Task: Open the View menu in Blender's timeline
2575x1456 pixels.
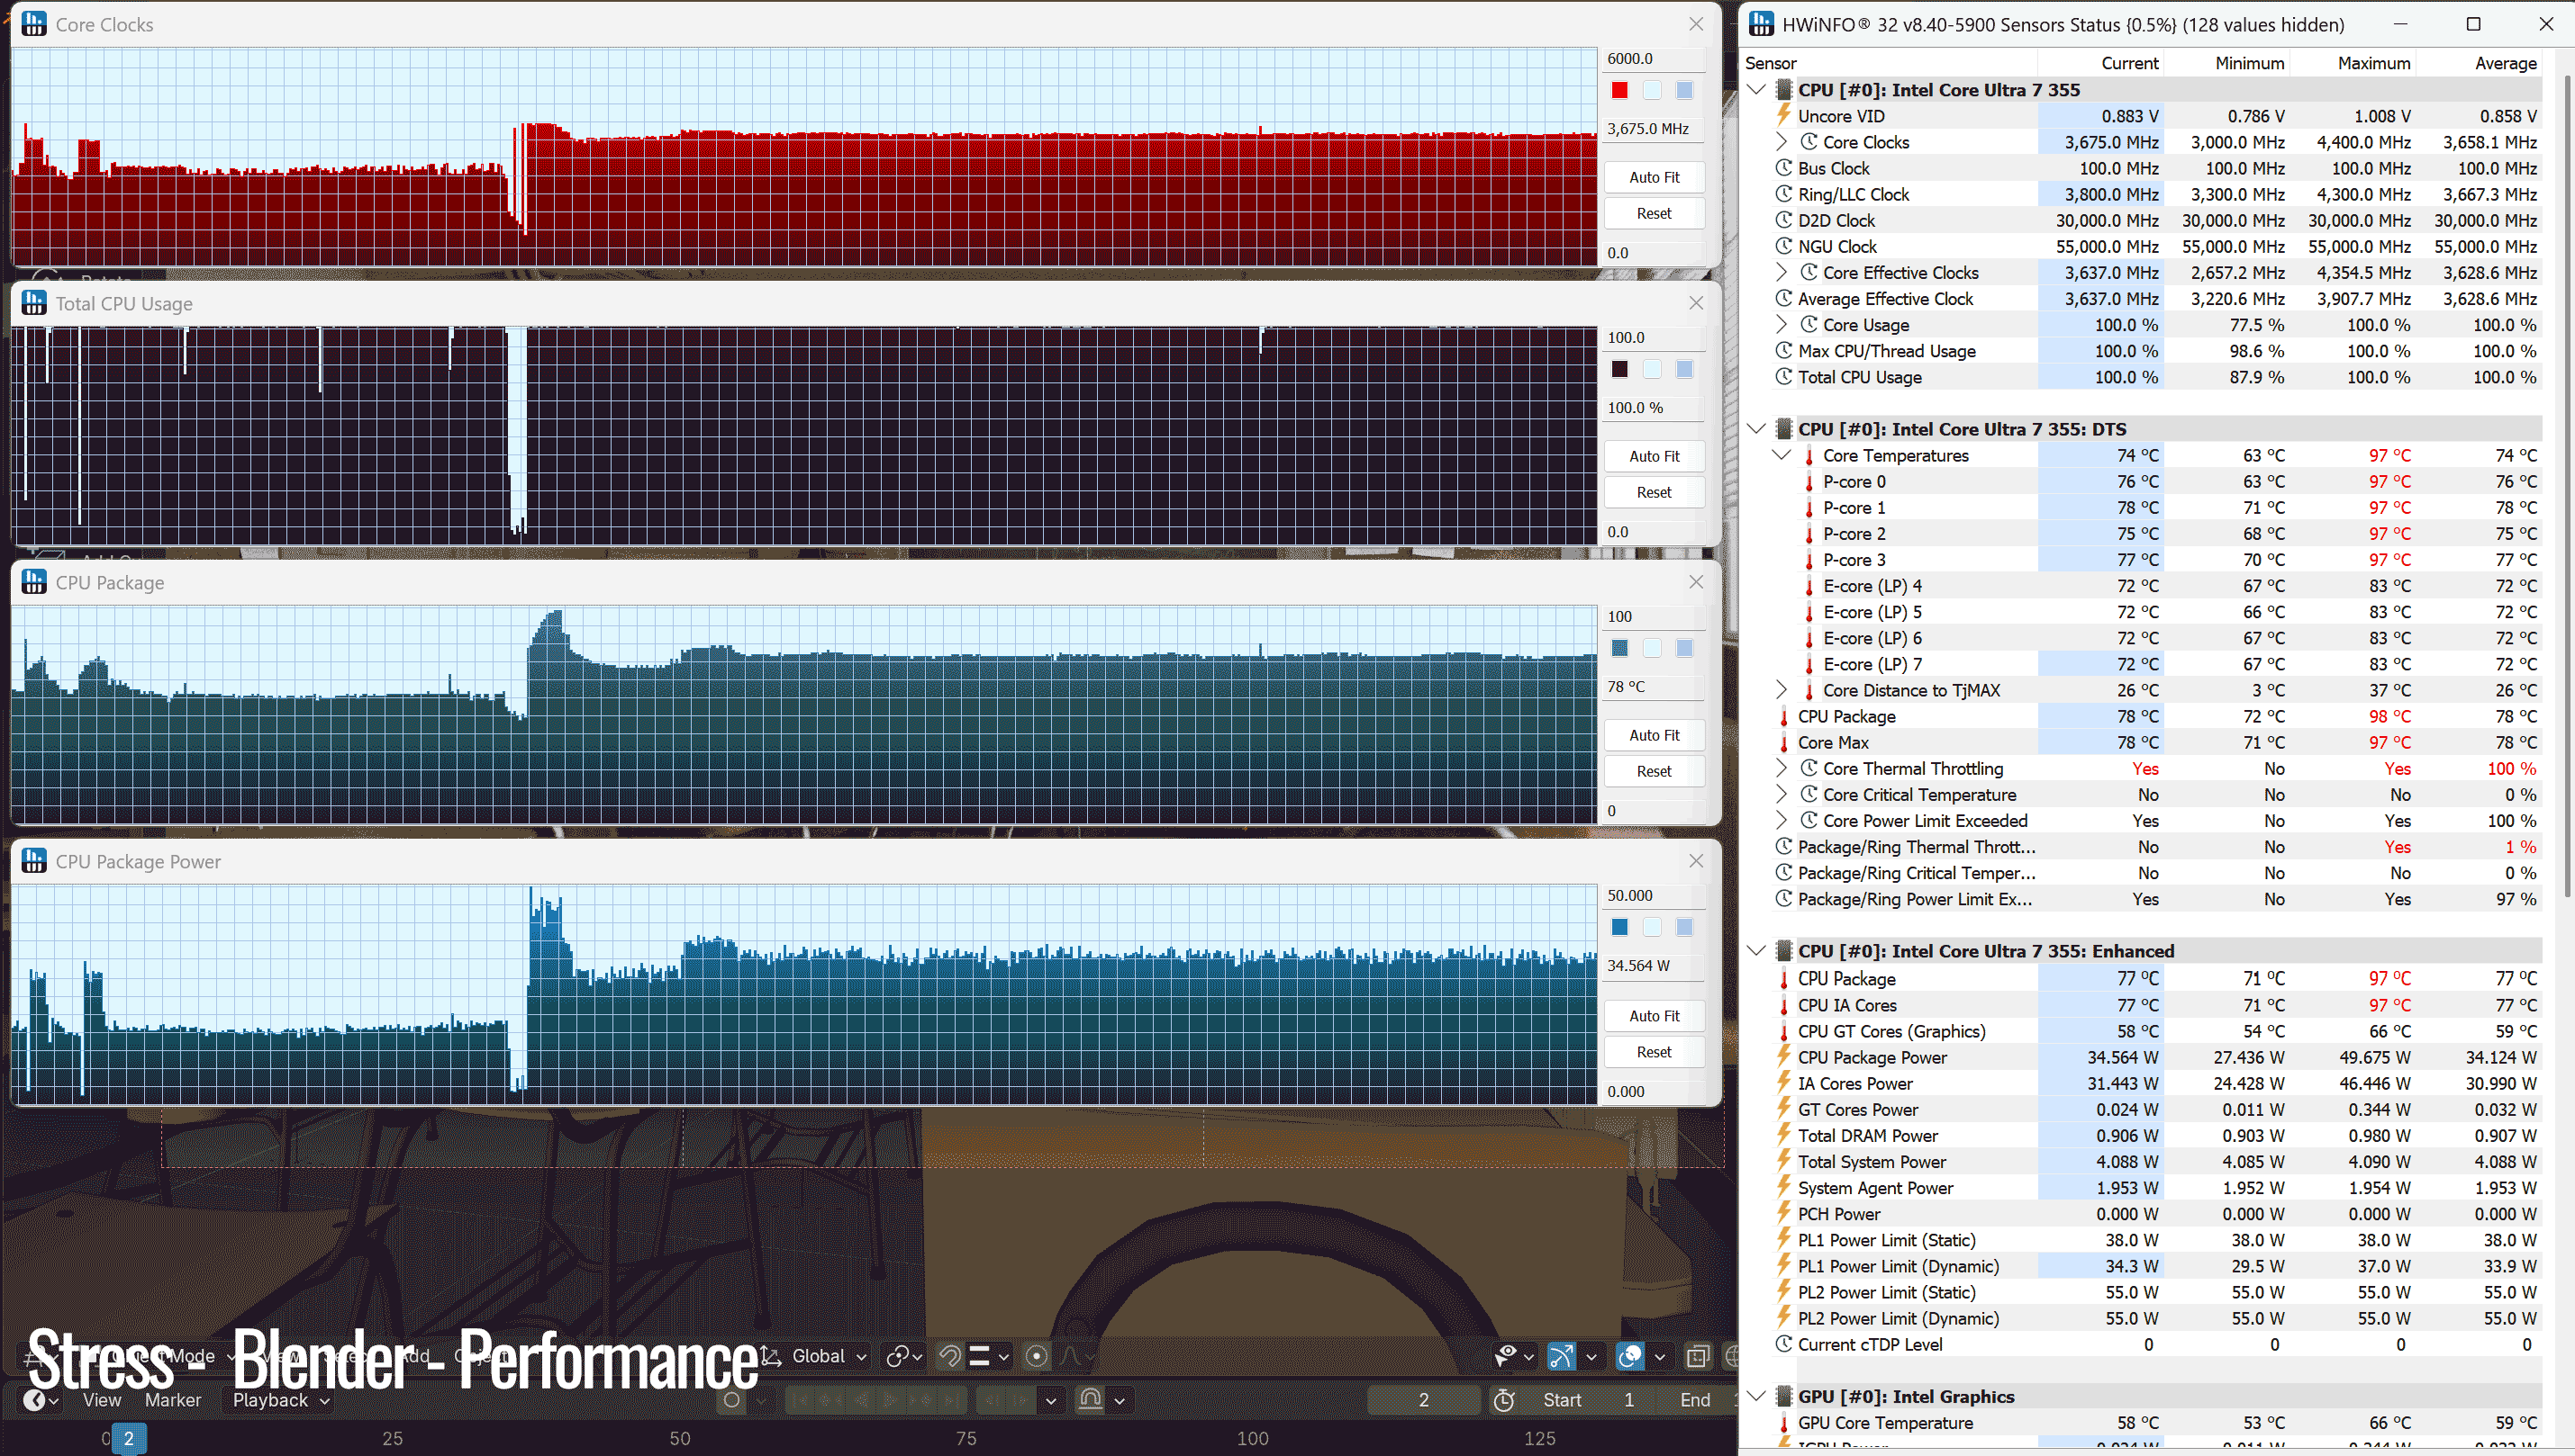Action: click(x=102, y=1400)
